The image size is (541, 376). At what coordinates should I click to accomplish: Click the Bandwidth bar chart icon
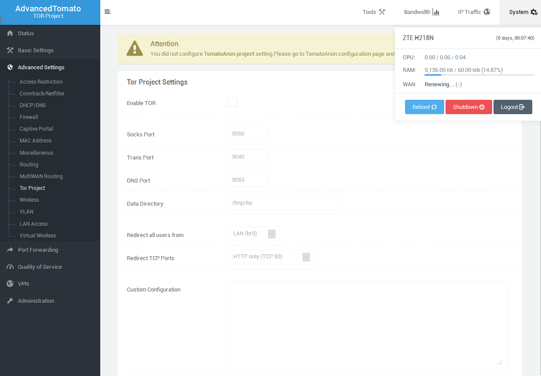tap(436, 12)
